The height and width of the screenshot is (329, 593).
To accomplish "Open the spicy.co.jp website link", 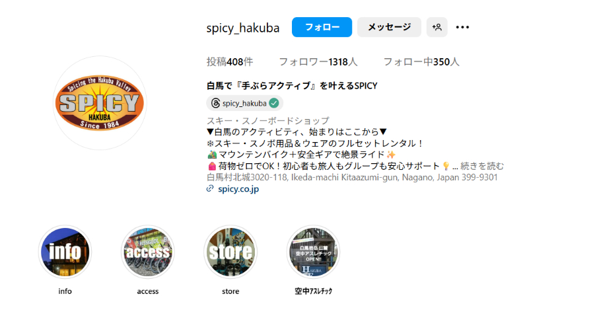I will pyautogui.click(x=238, y=189).
